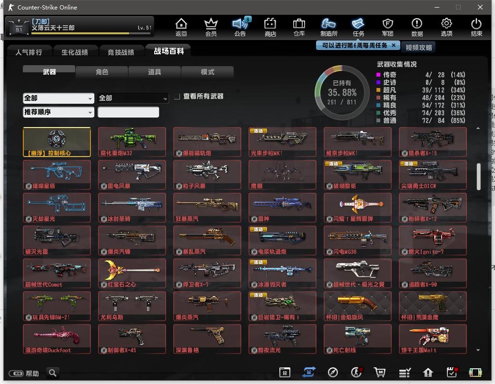Select the 光束步枪MK1 weapon card
495x384 pixels.
coord(282,142)
